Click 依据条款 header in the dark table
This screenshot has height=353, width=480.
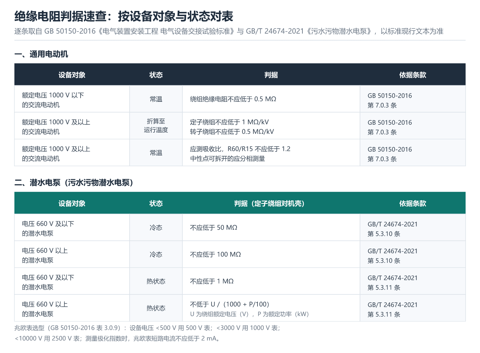pos(413,75)
